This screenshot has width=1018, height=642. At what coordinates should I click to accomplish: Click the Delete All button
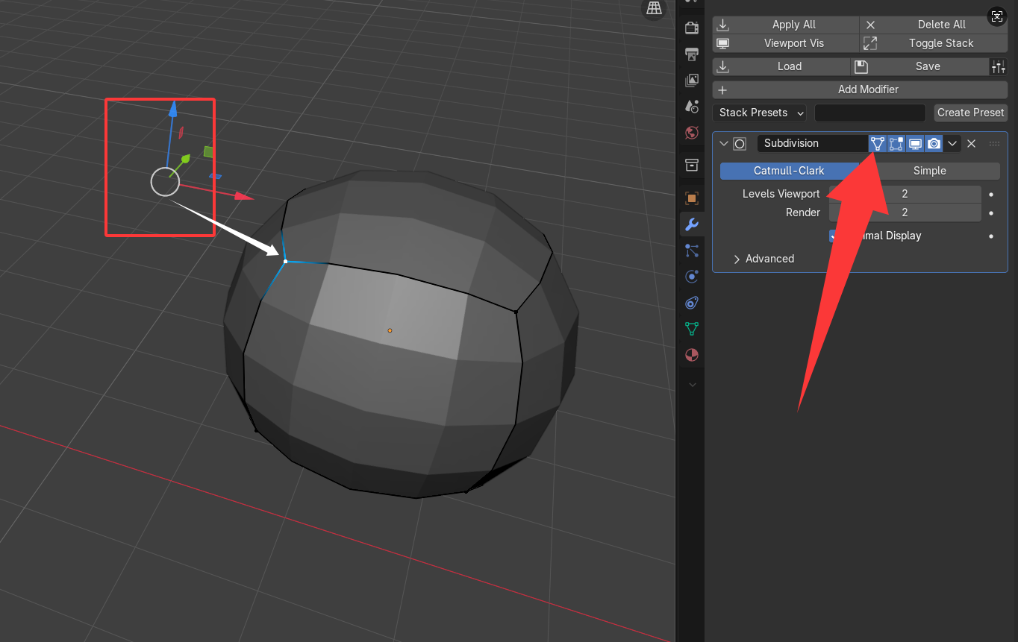click(934, 25)
